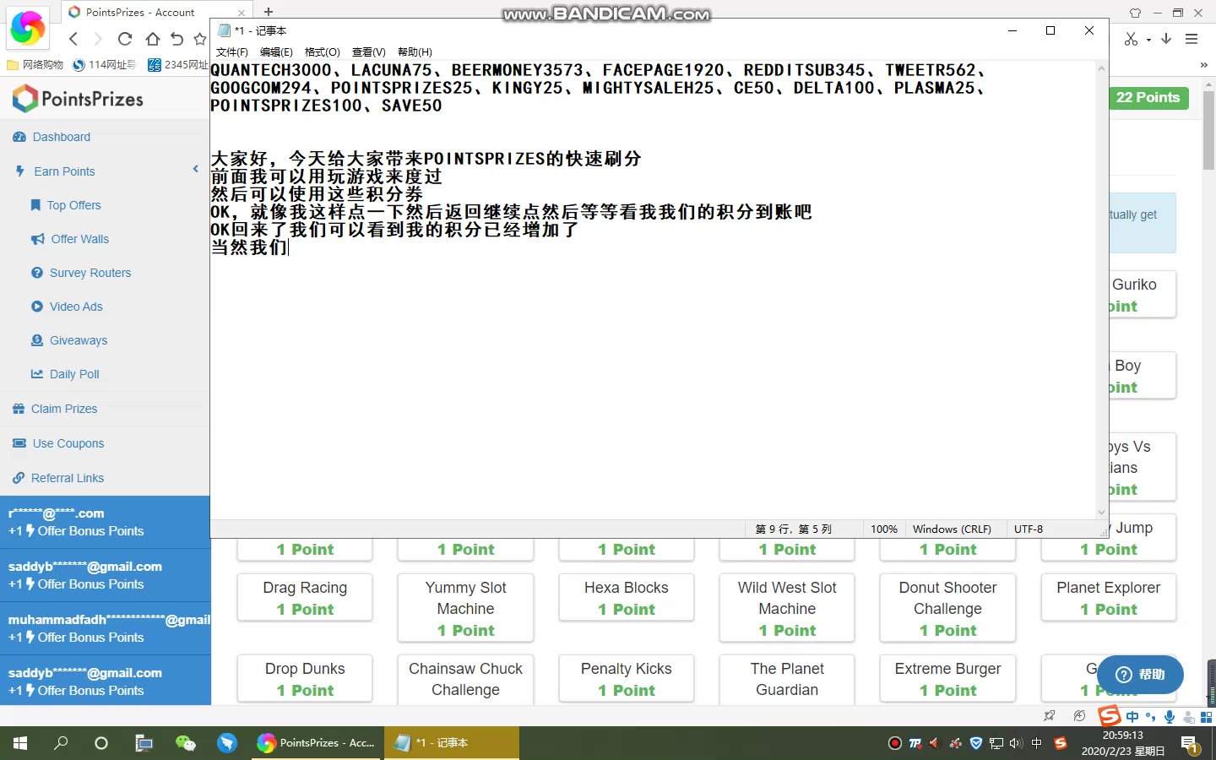Click the browser forward arrow
This screenshot has height=760, width=1216.
point(98,39)
